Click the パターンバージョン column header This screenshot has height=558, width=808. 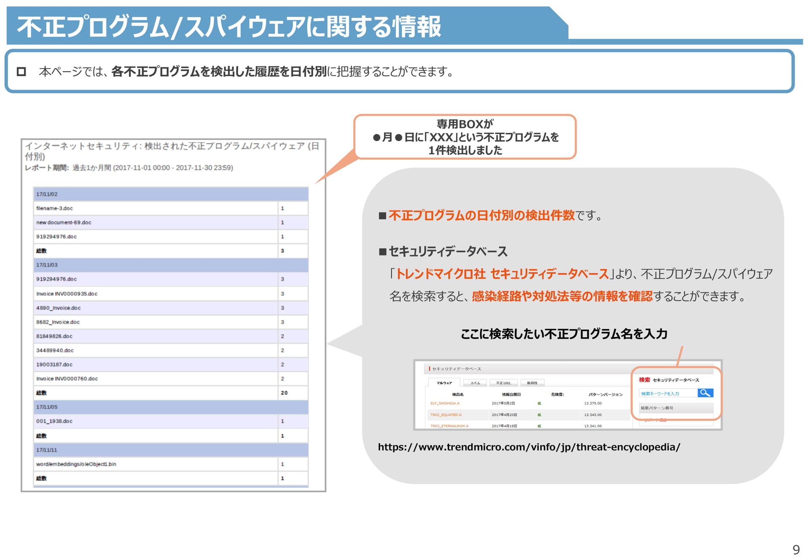coord(606,394)
